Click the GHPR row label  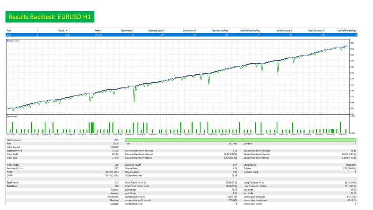click(10, 175)
